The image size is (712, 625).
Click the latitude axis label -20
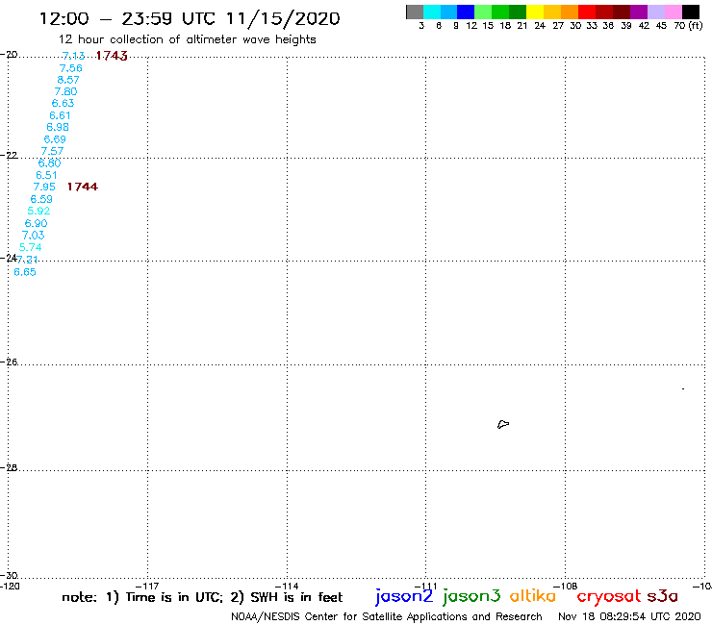(x=9, y=55)
